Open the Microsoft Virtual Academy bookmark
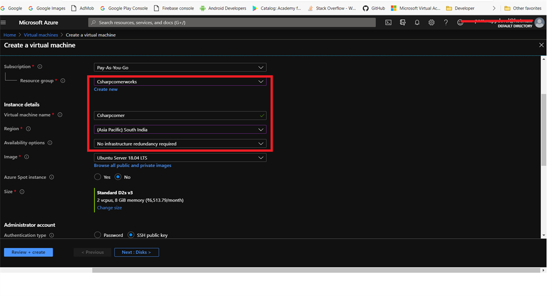 416,8
